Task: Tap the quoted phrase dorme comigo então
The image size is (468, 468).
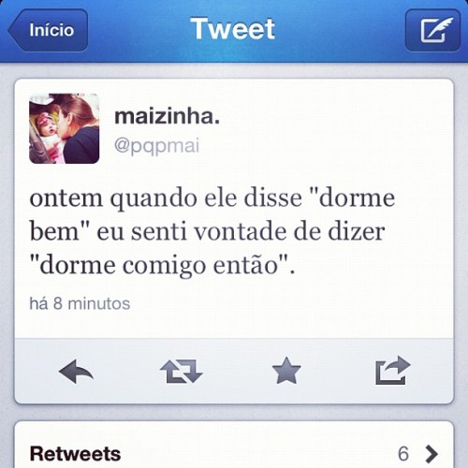Action: (x=163, y=266)
